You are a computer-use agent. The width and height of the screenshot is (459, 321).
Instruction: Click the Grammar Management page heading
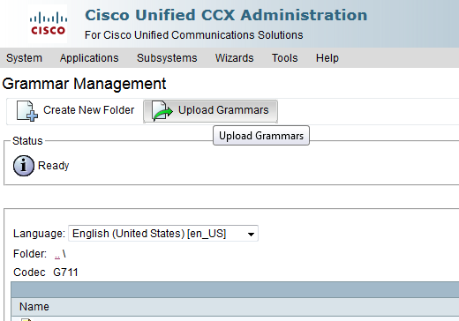[x=84, y=84]
